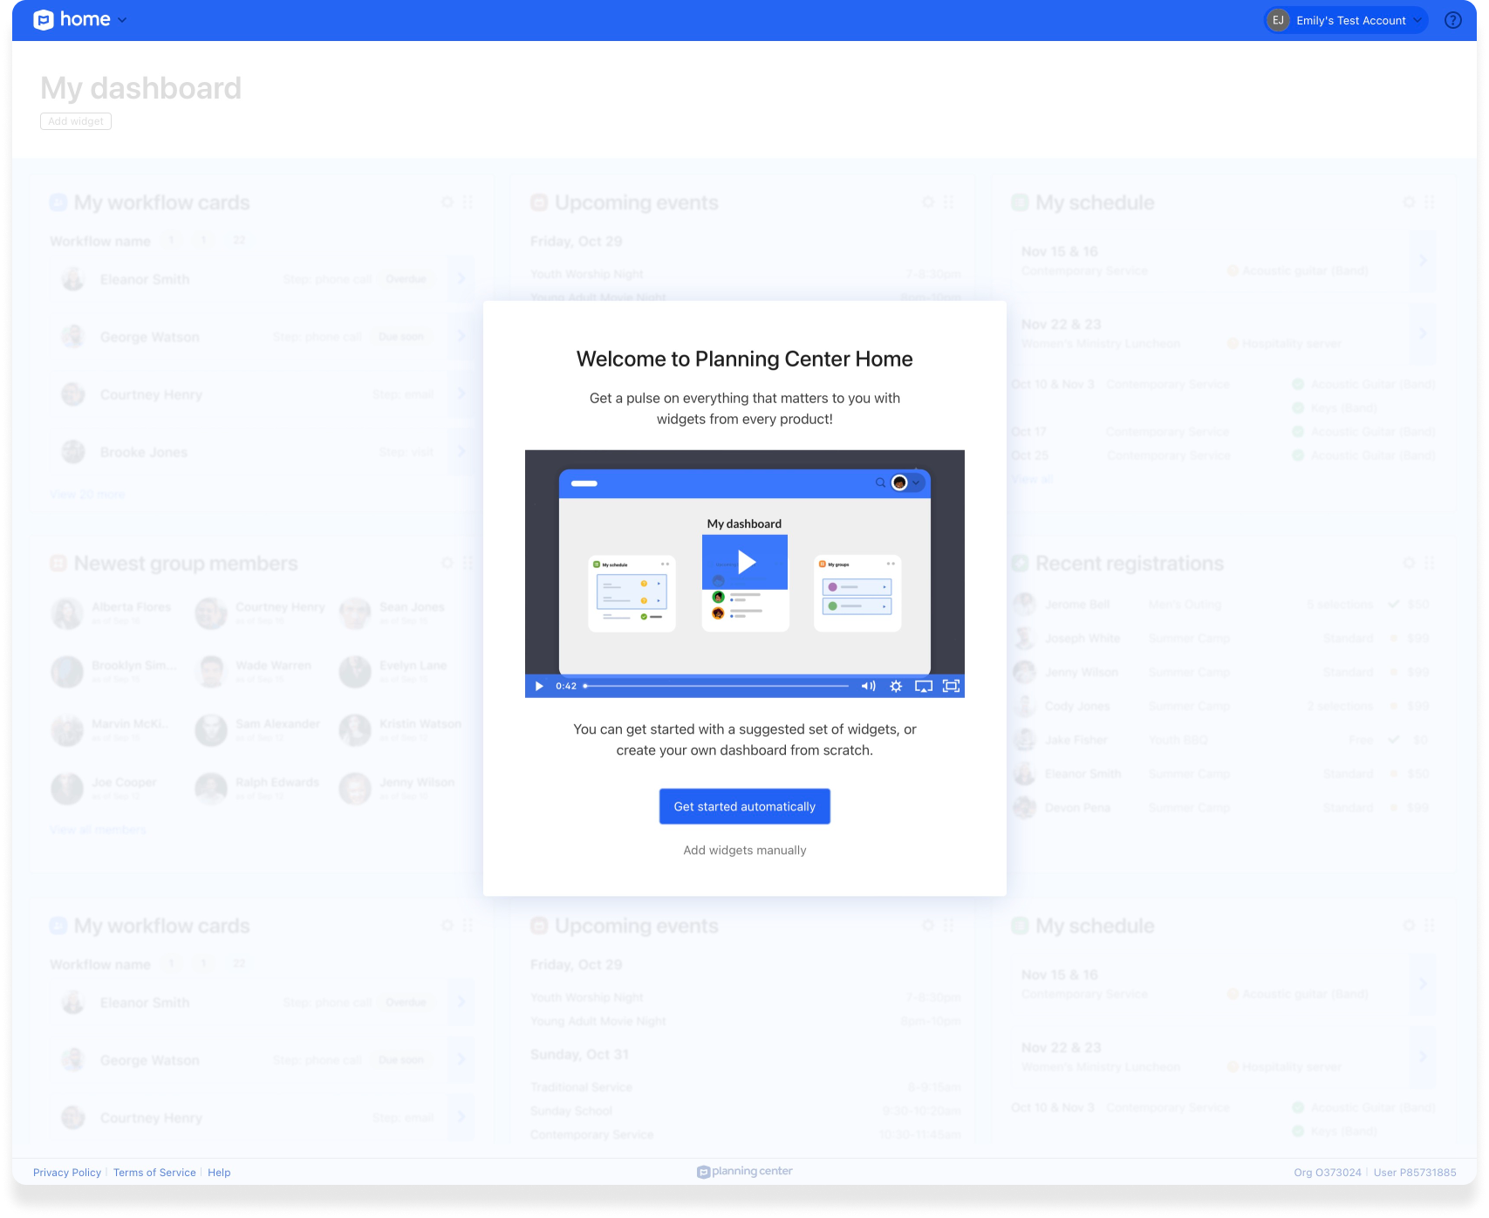Click the Get started automatically button
This screenshot has height=1218, width=1489.
click(x=744, y=806)
